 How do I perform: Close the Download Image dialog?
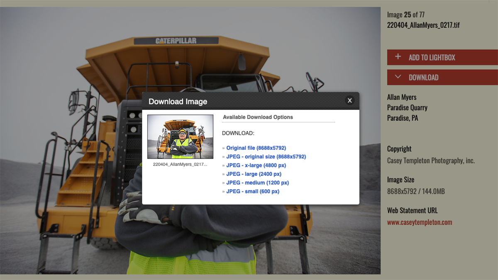point(350,100)
